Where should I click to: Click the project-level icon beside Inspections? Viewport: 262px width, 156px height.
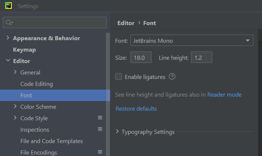pyautogui.click(x=100, y=129)
